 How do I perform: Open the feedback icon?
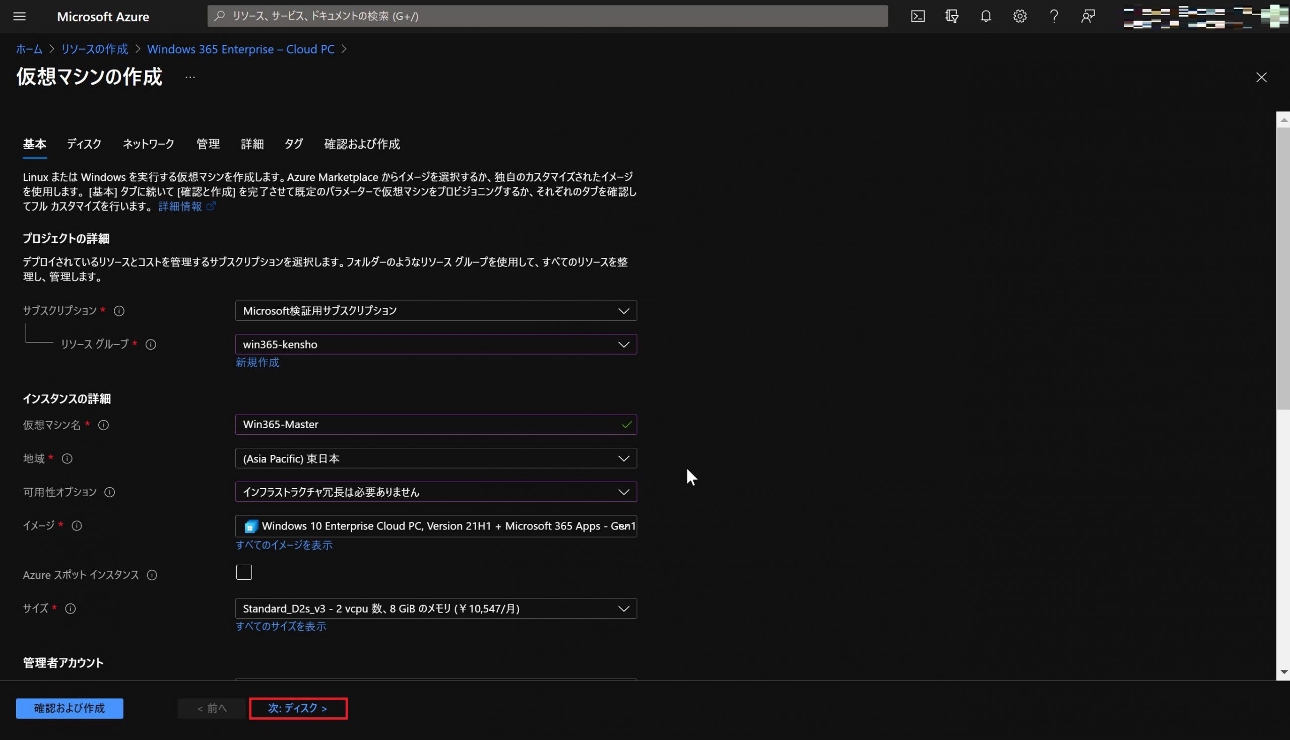pyautogui.click(x=1088, y=16)
